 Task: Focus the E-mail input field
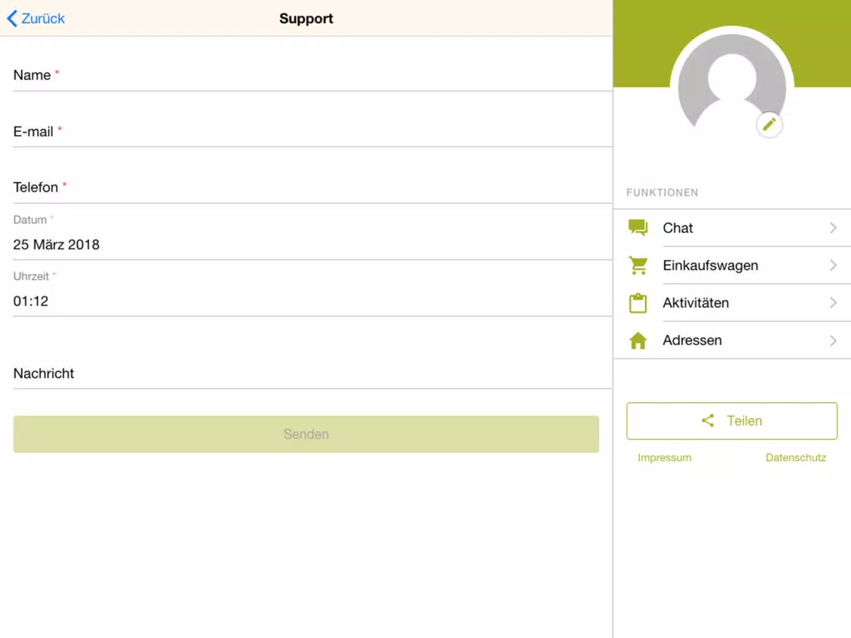pos(312,131)
